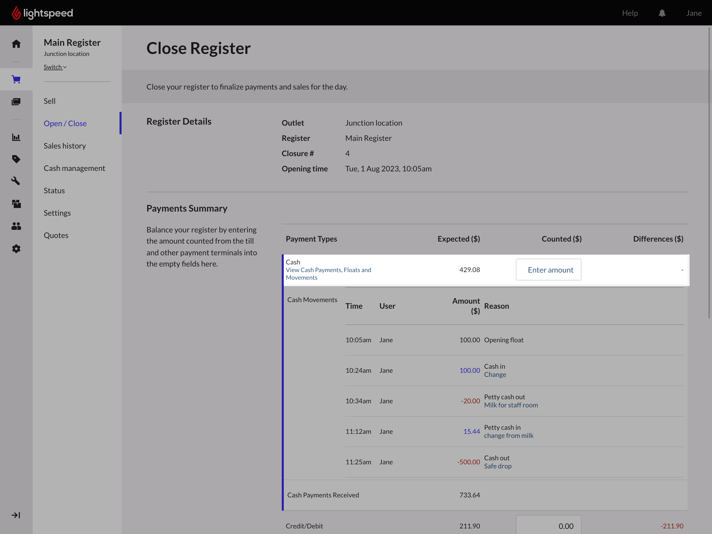Click the 11:25am Cash out time

[358, 462]
